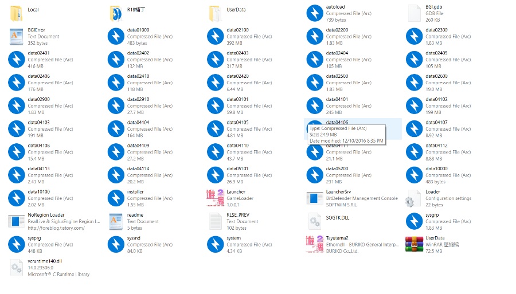Select the data04108 archive icon
Viewport: 516px width, 294px height.
click(17, 152)
